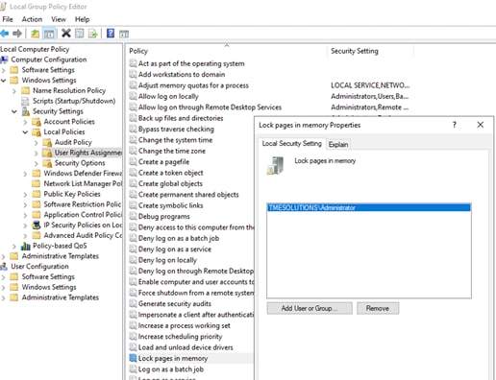Open the File menu
The image size is (496, 380).
tap(8, 19)
